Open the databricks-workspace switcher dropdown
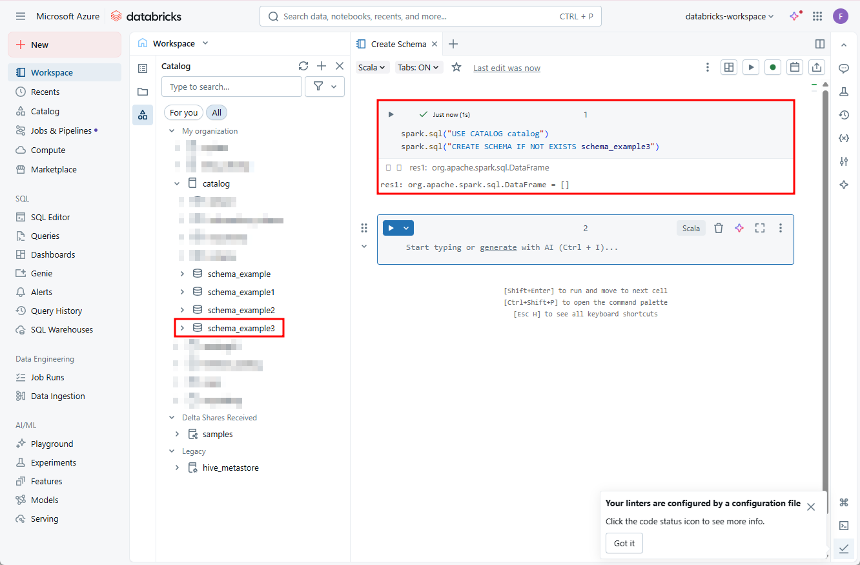This screenshot has height=565, width=860. tap(729, 16)
